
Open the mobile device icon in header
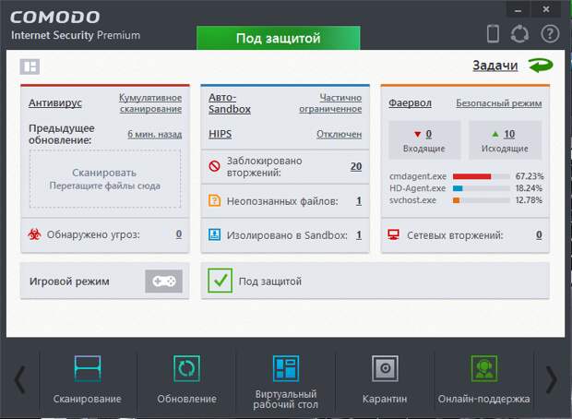point(493,34)
